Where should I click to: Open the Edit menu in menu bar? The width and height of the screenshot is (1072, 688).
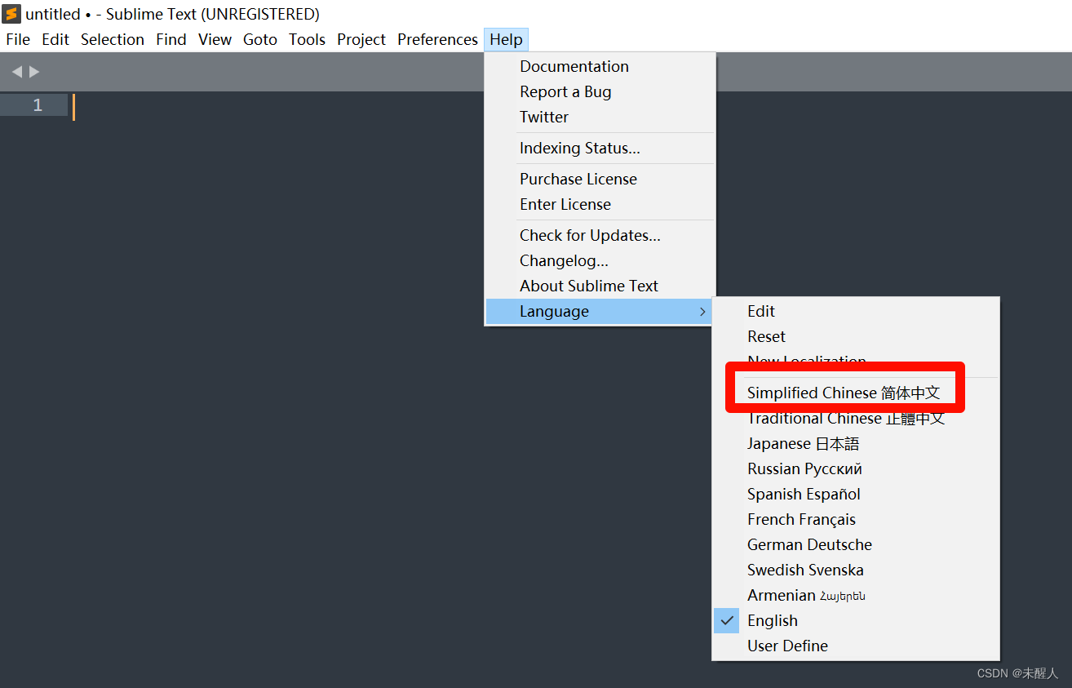click(x=55, y=39)
